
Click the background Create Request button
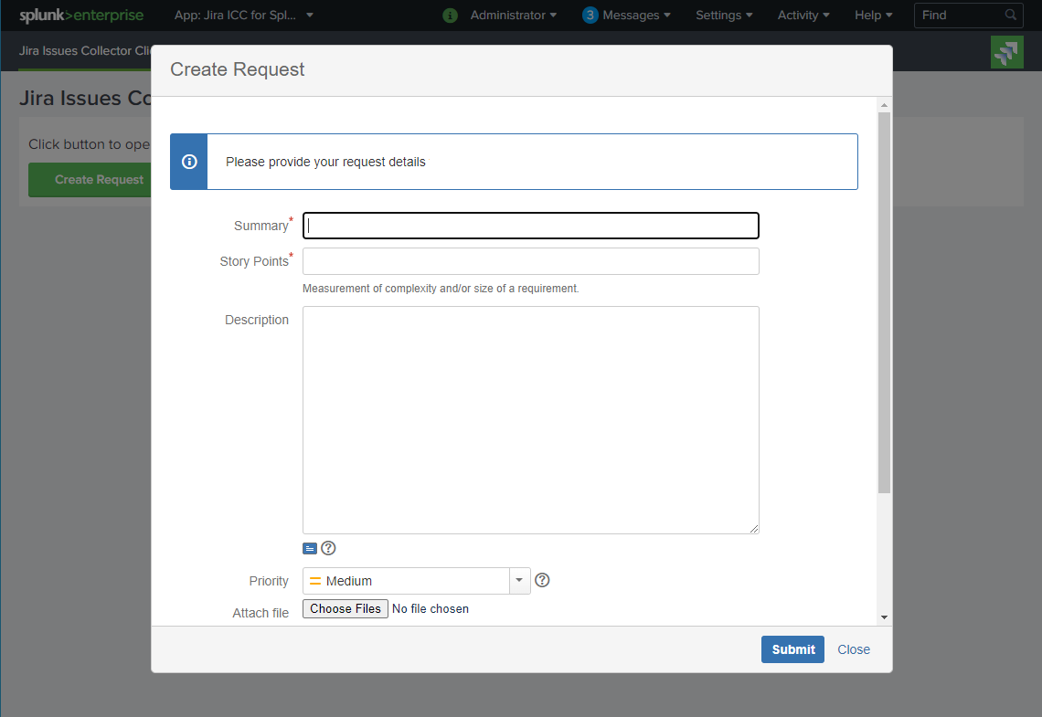click(x=90, y=179)
